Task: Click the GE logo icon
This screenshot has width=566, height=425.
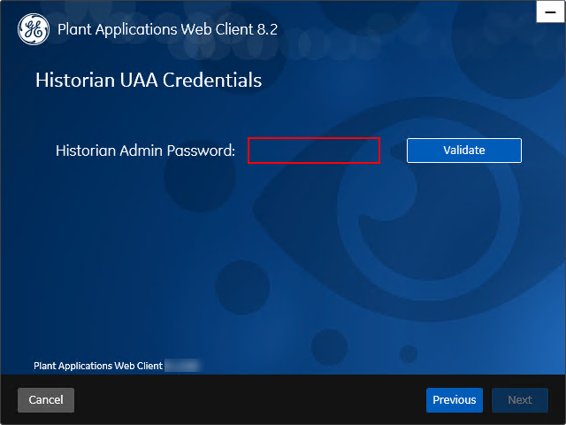Action: (x=34, y=29)
